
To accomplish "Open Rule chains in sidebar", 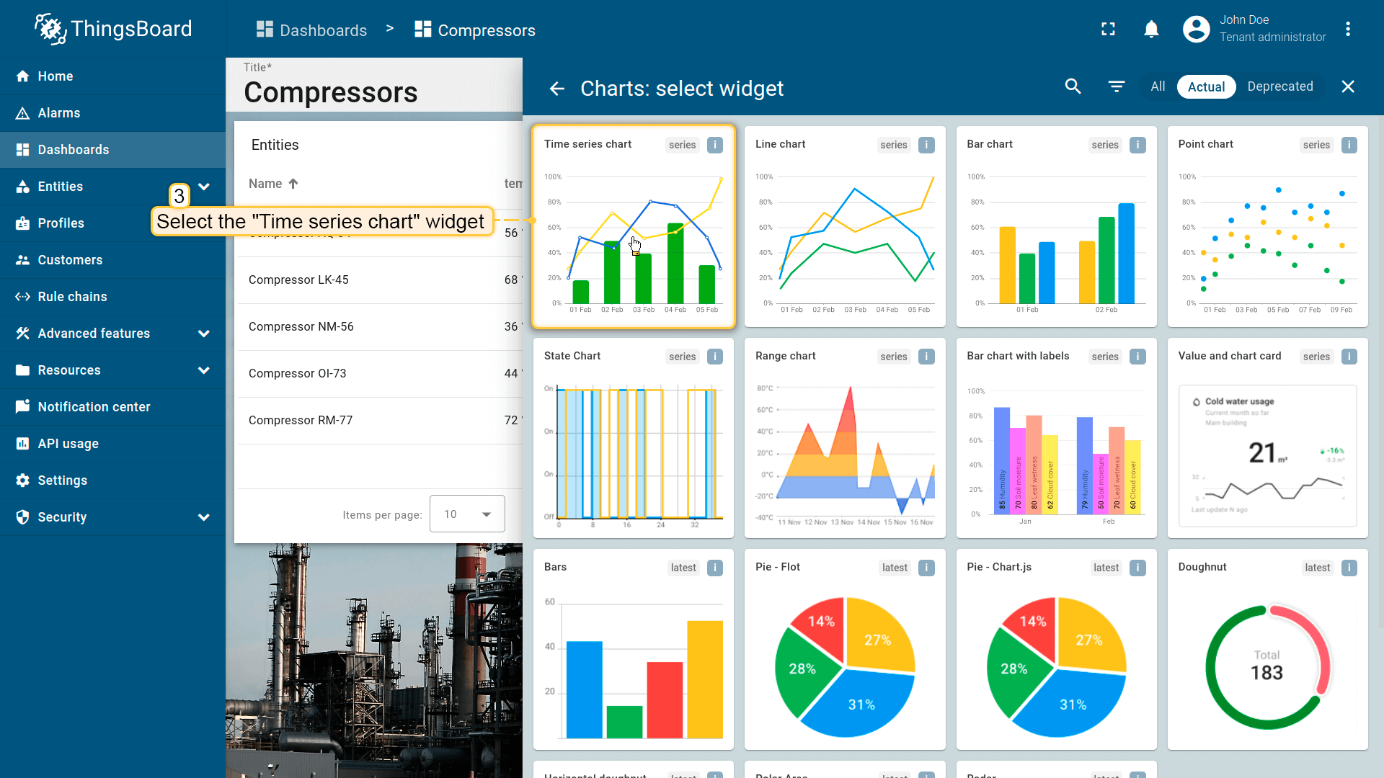I will tap(72, 297).
